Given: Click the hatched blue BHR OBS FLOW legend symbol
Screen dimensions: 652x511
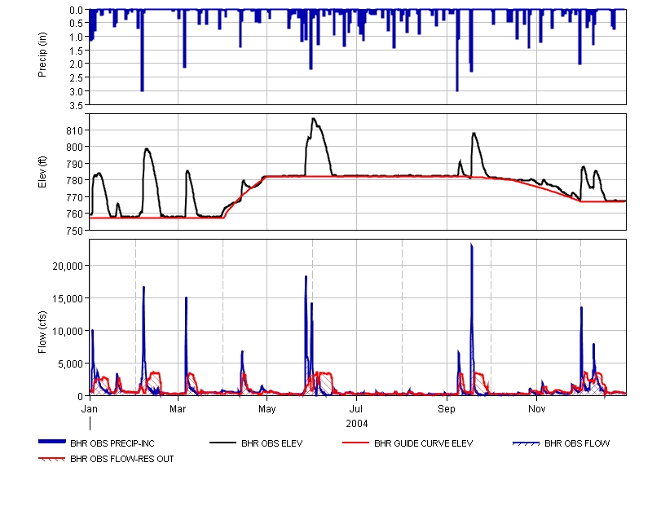Looking at the screenshot, I should pos(526,443).
